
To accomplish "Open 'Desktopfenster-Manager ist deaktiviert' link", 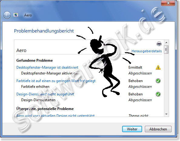I will (x=47, y=67).
